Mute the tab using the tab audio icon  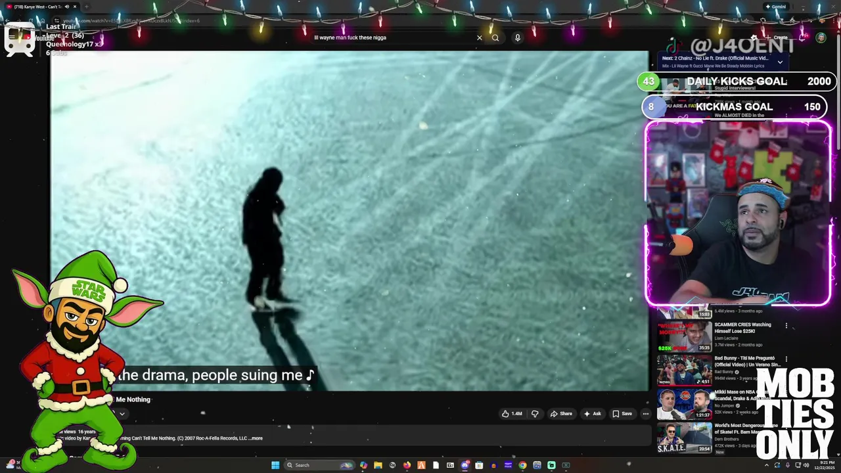(66, 7)
